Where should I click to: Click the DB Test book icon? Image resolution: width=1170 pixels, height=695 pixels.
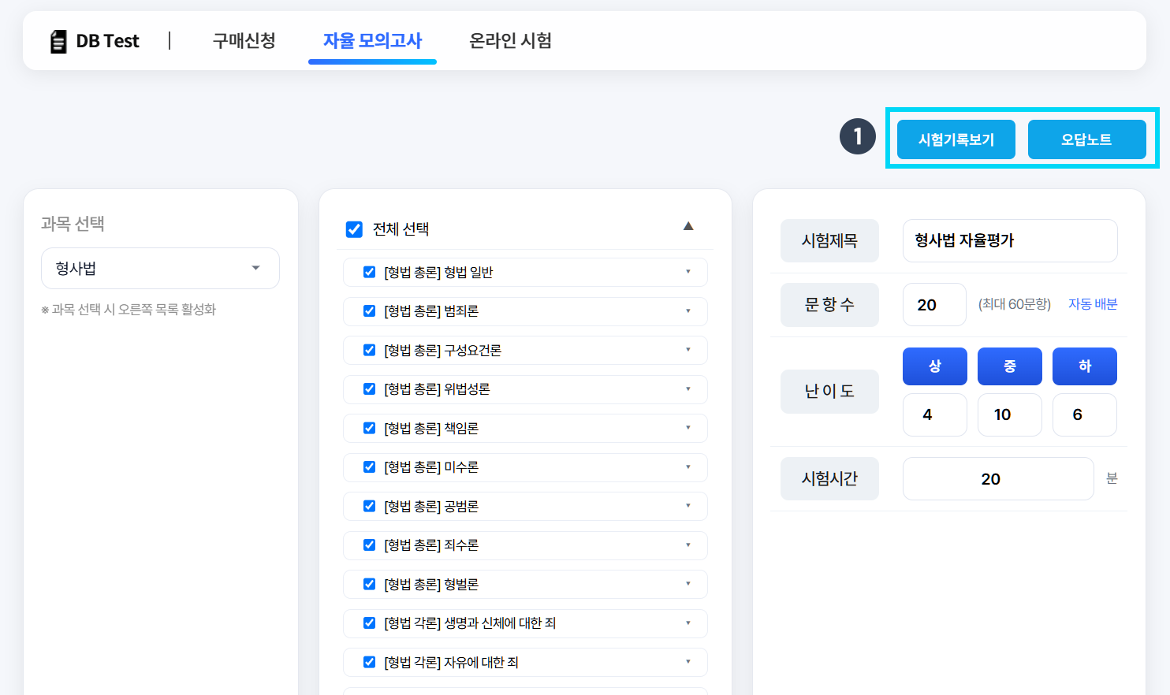[x=58, y=40]
